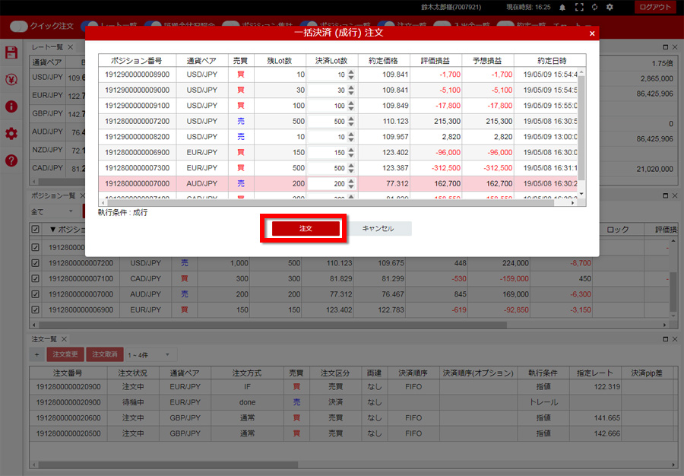Viewport: 684px width, 476px height.
Task: Click the refresh icon in header
Action: 594,7
